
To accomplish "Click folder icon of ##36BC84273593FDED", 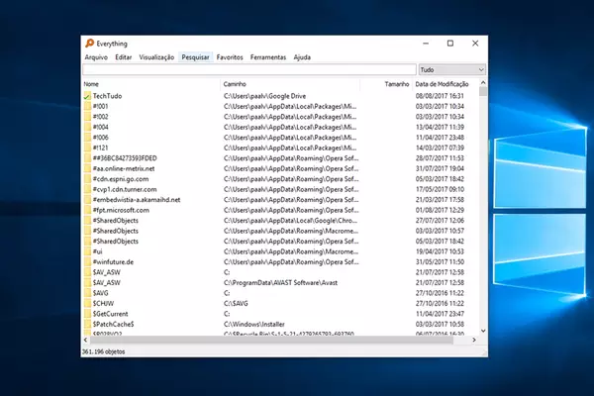I will (x=87, y=158).
